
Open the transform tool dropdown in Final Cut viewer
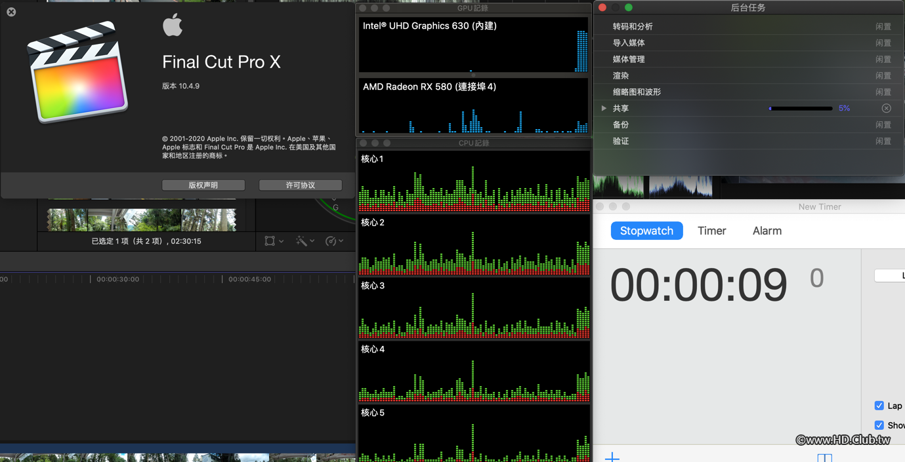click(x=274, y=241)
